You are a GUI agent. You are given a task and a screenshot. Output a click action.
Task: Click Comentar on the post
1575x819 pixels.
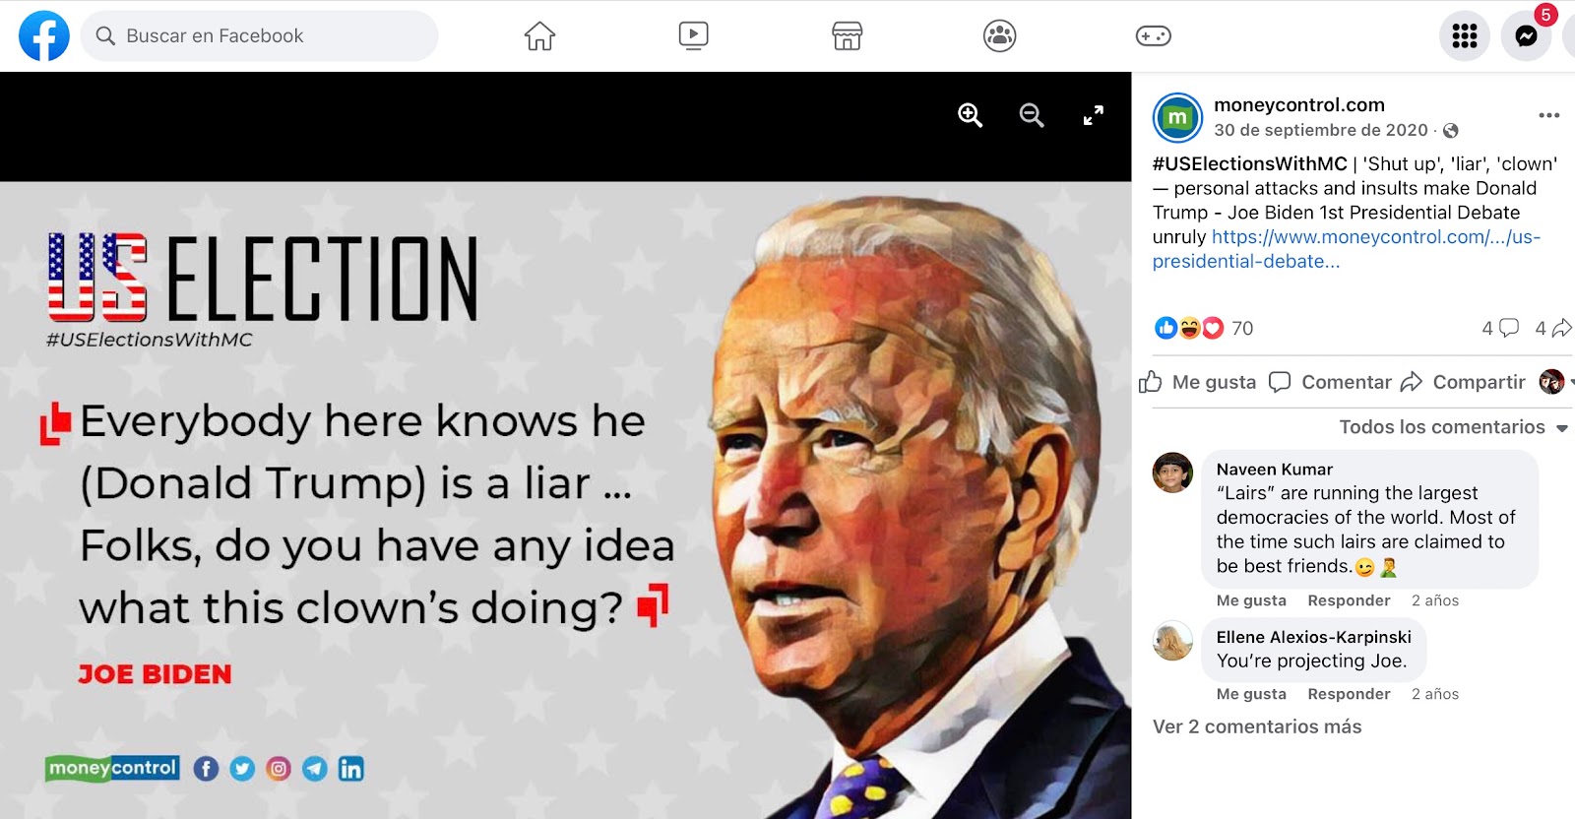pos(1330,382)
